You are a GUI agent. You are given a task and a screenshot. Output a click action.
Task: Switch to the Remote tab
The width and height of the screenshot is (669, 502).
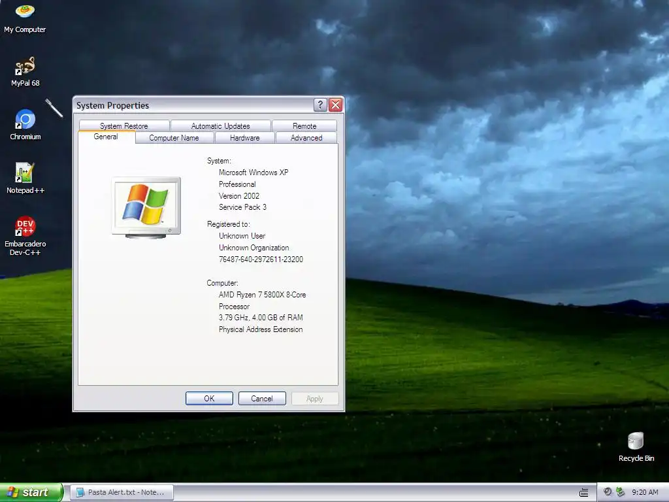point(304,126)
